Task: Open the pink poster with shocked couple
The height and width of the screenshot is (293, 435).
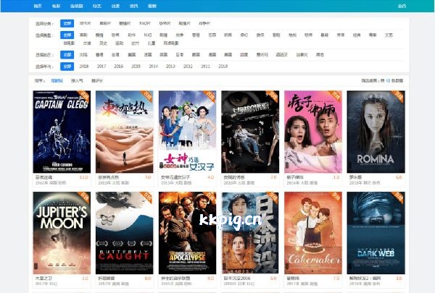Action: (x=313, y=132)
